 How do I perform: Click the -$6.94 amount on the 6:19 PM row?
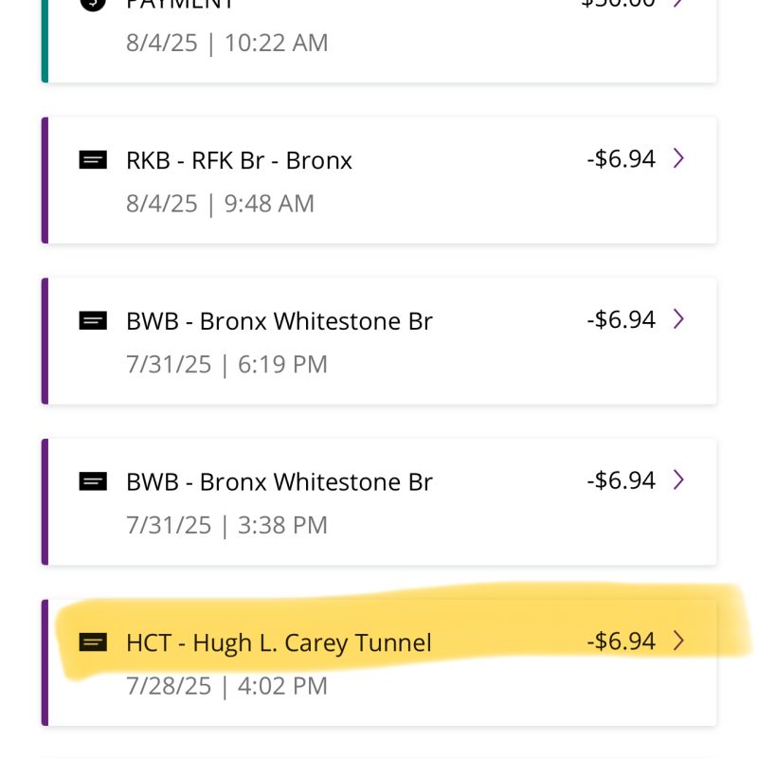(621, 320)
